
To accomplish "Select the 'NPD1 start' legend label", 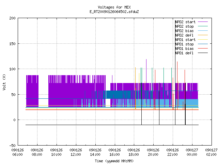I will pyautogui.click(x=185, y=40).
